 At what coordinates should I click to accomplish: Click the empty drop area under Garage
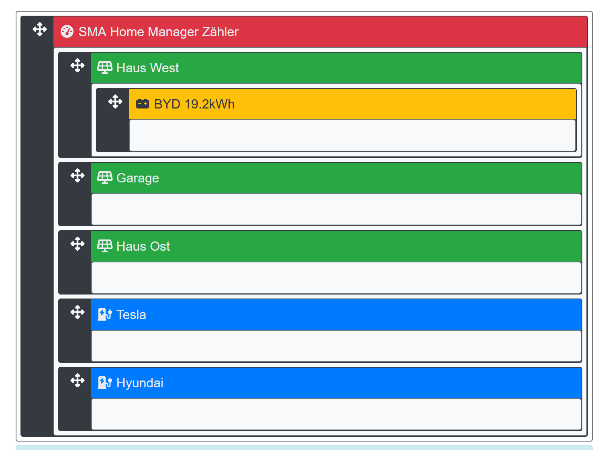click(337, 209)
